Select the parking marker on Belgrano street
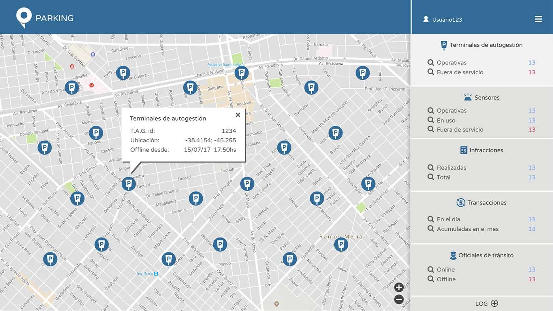 (x=190, y=88)
